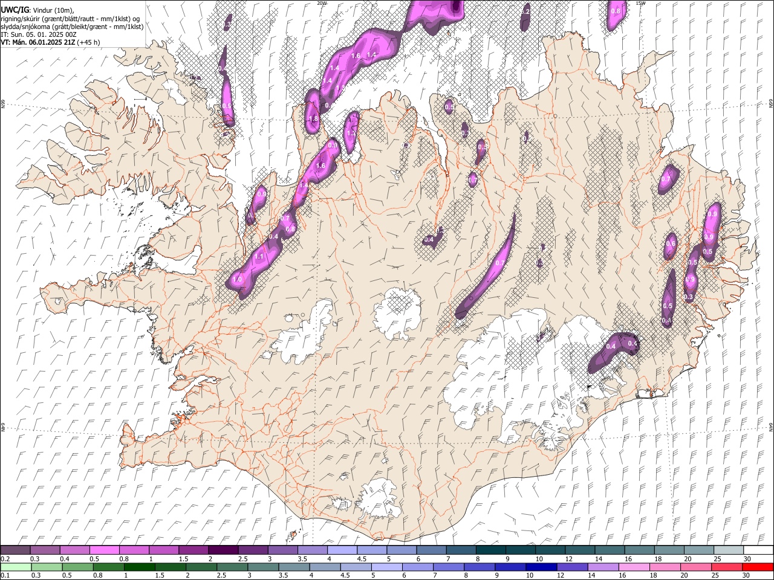Image resolution: width=774 pixels, height=580 pixels.
Task: Click the '1.0' precipitation value on the map
Action: pyautogui.click(x=238, y=280)
